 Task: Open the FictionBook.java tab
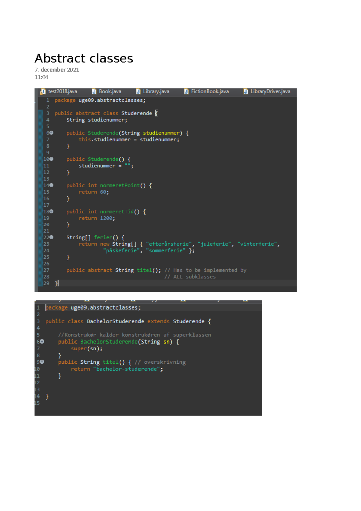click(x=210, y=91)
